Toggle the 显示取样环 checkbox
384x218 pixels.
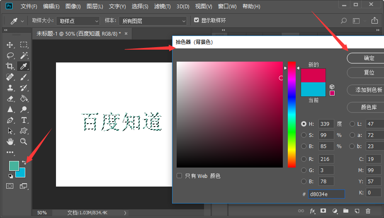[x=197, y=20]
